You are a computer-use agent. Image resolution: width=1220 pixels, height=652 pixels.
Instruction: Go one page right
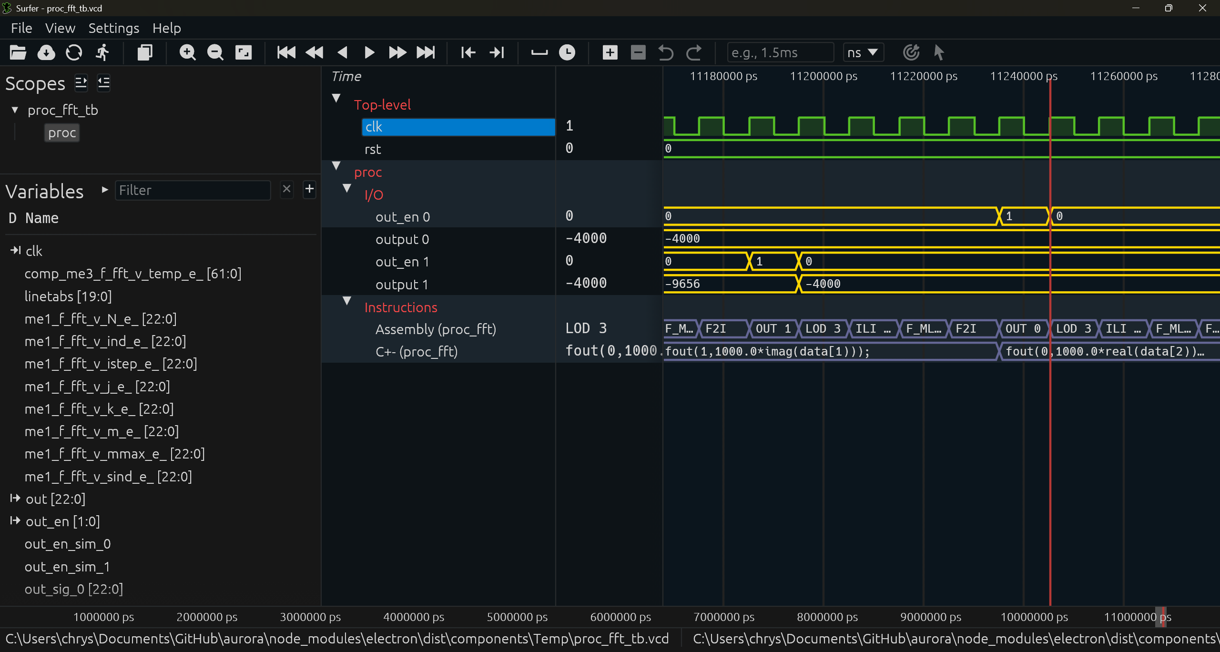coord(397,52)
